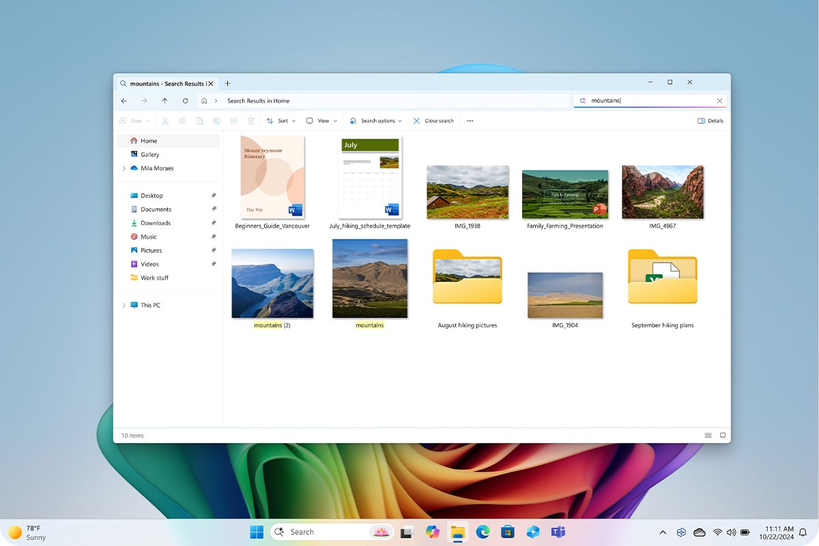Image resolution: width=819 pixels, height=546 pixels.
Task: Expand the This PC tree node
Action: 124,306
